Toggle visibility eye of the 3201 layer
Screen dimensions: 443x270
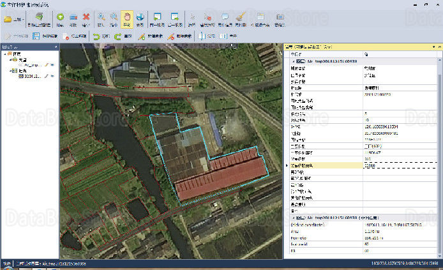point(52,76)
